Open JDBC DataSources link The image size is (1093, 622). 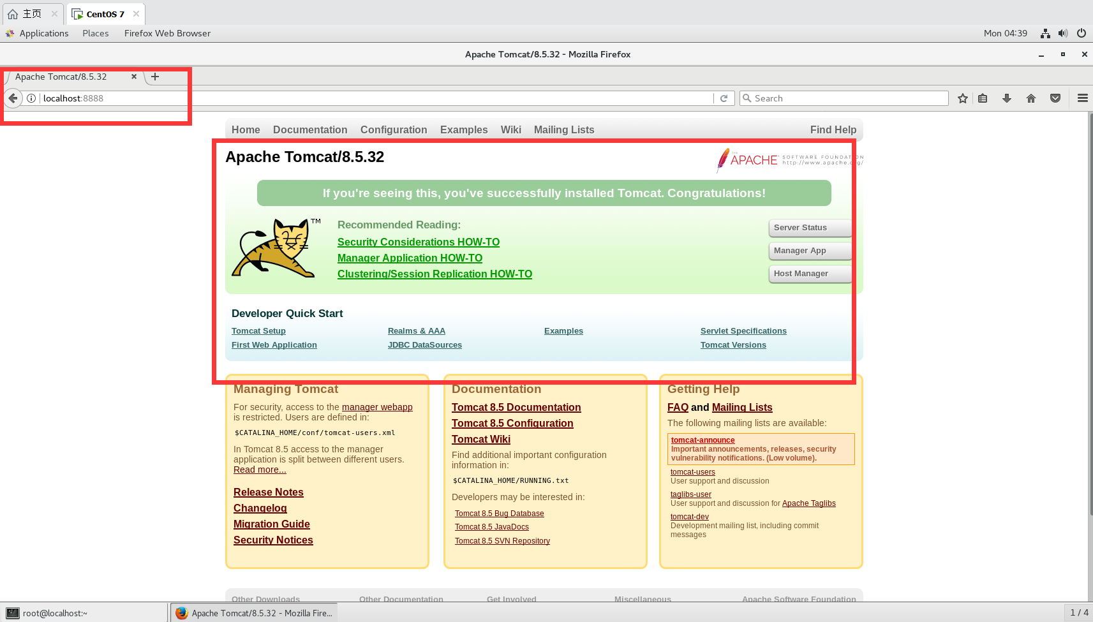(425, 344)
